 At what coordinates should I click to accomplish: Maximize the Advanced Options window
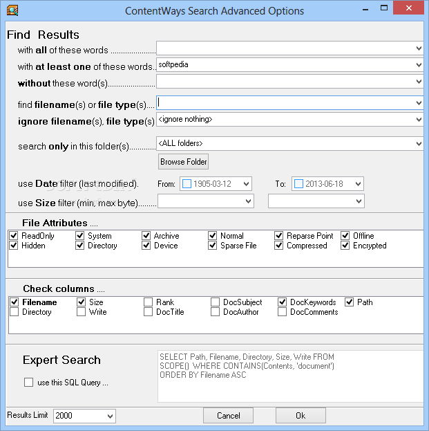(x=384, y=8)
